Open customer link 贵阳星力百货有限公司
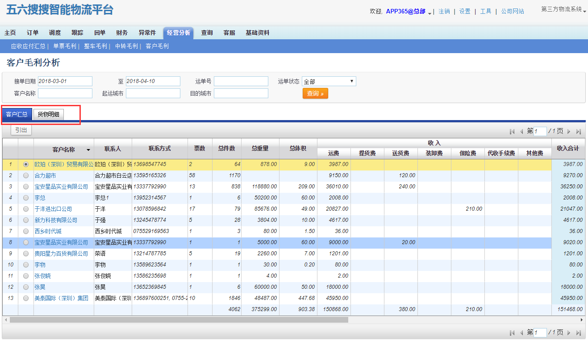 61,254
